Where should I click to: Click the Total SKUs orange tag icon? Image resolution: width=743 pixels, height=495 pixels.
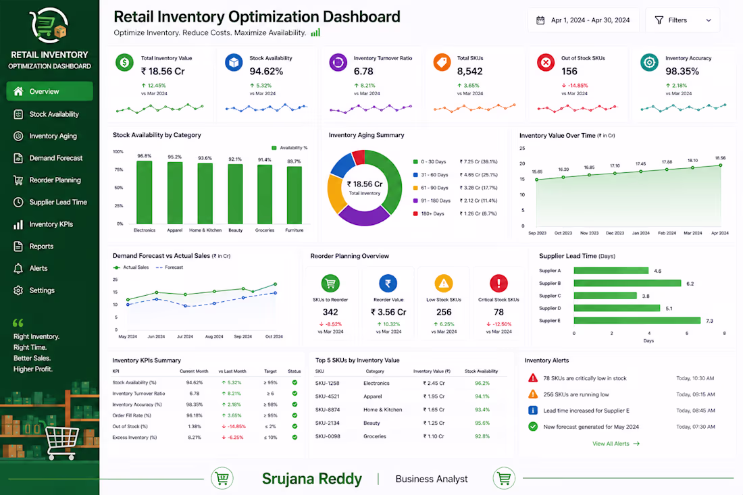pyautogui.click(x=442, y=63)
